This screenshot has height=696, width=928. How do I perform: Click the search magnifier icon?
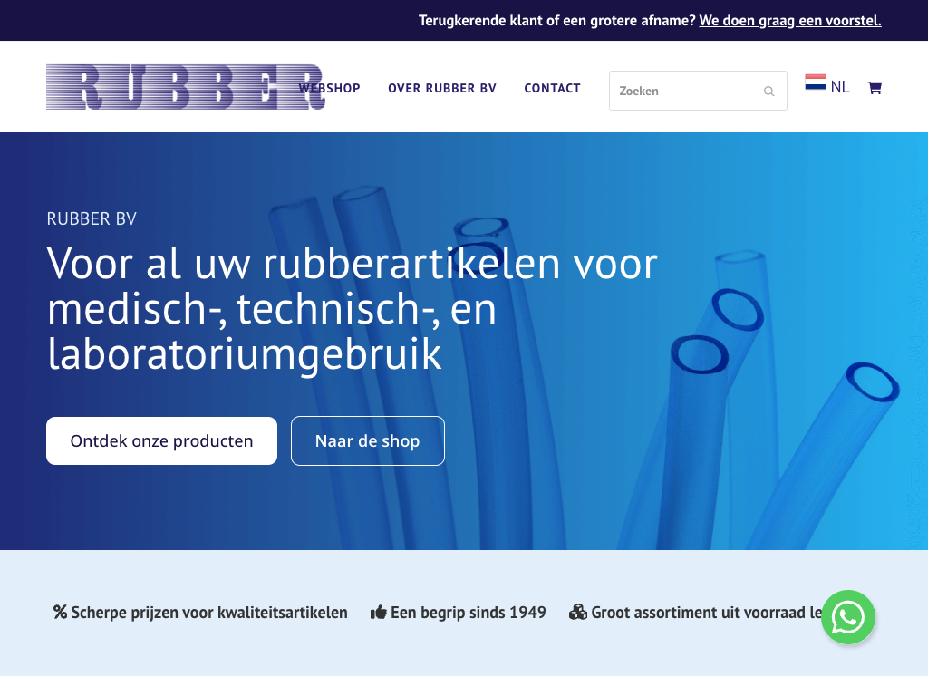pyautogui.click(x=768, y=92)
